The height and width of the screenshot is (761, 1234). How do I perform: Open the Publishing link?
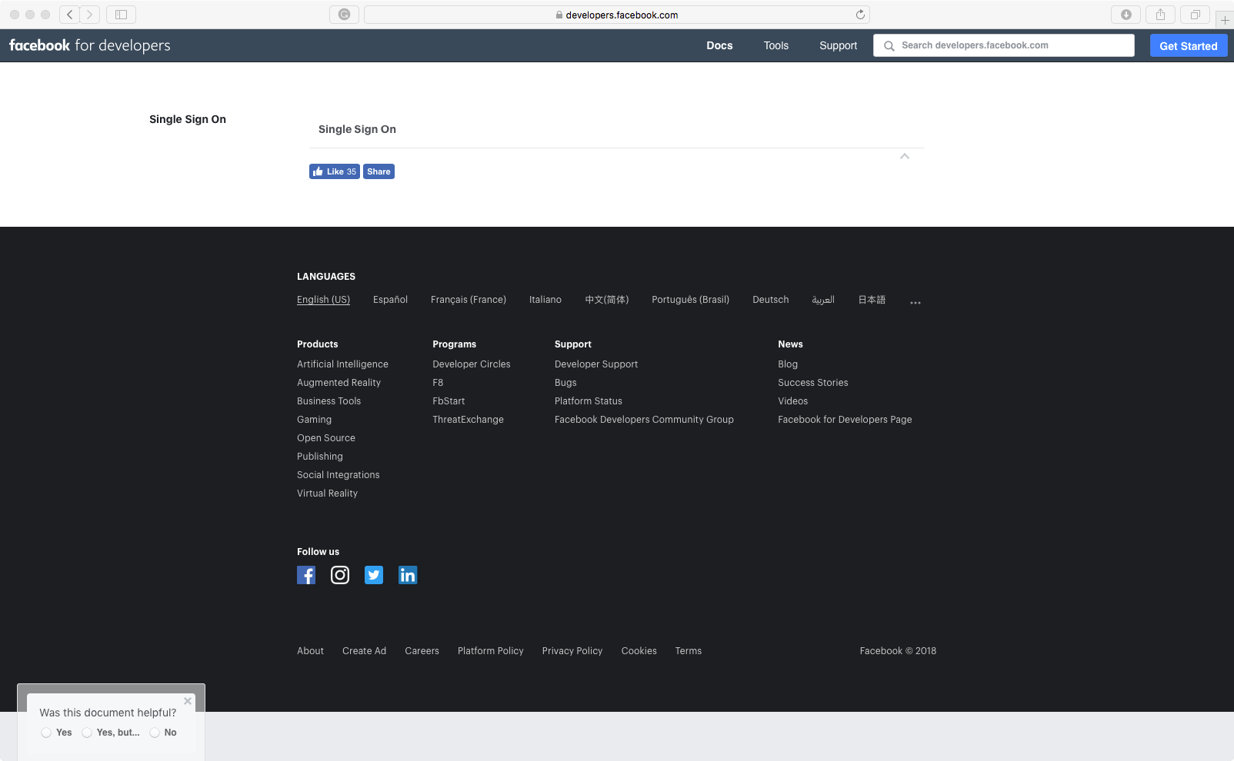point(320,457)
